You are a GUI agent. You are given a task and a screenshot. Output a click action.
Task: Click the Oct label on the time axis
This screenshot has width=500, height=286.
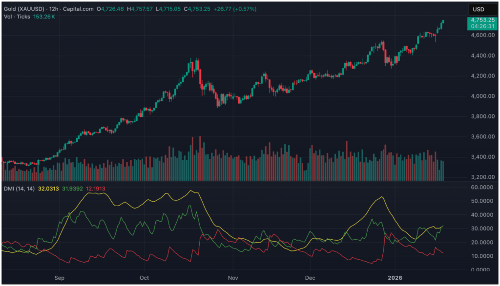click(144, 278)
